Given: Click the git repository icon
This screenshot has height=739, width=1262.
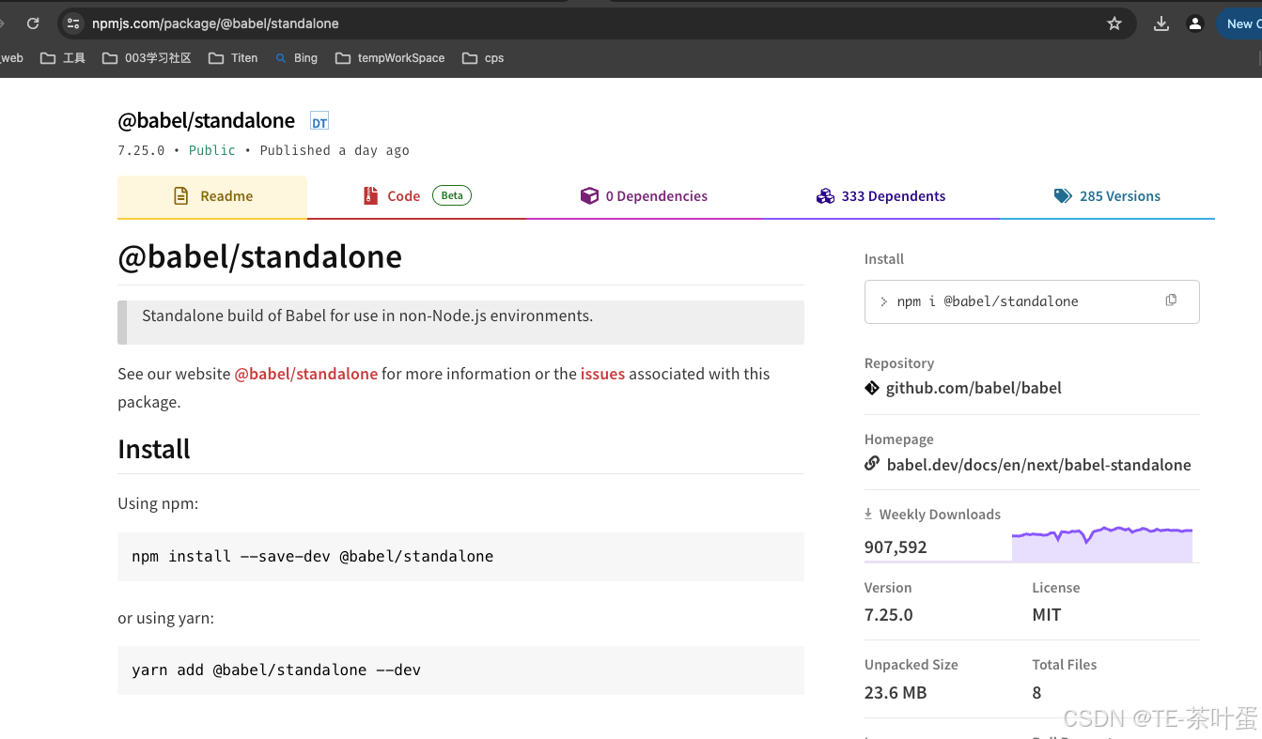Looking at the screenshot, I should pos(872,388).
